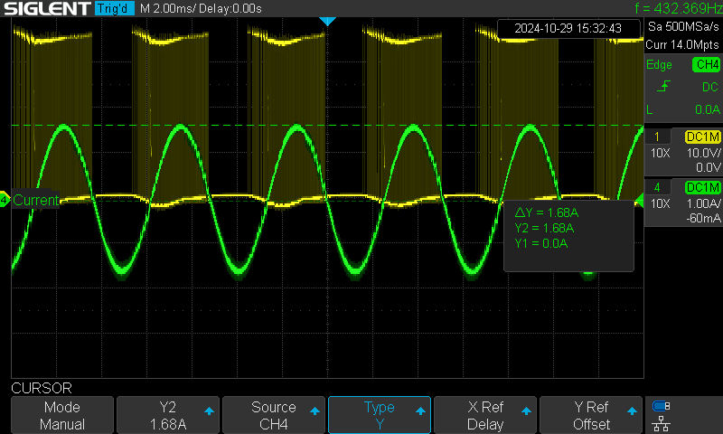
Task: Click the dashed Y2 cursor line
Action: pos(327,125)
